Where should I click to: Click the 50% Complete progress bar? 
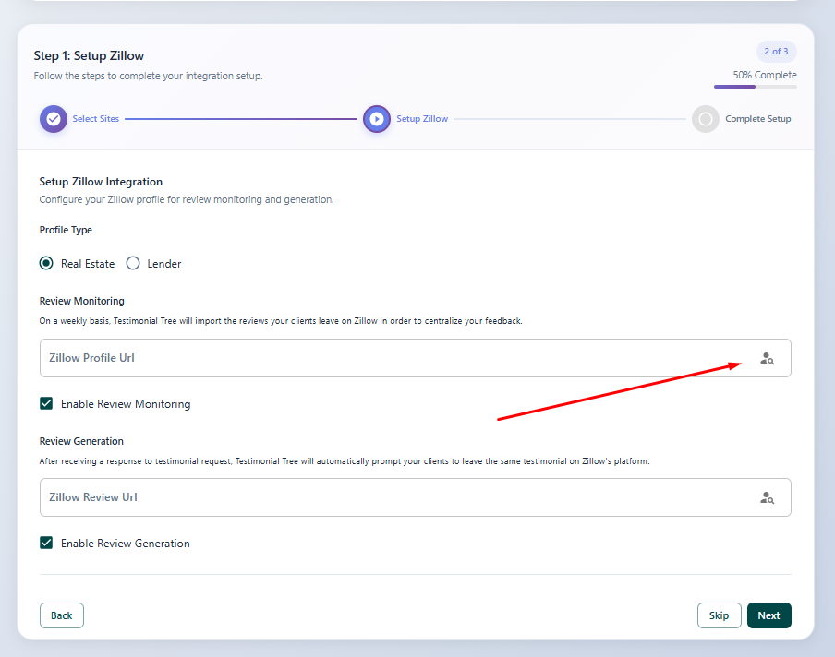(x=756, y=87)
